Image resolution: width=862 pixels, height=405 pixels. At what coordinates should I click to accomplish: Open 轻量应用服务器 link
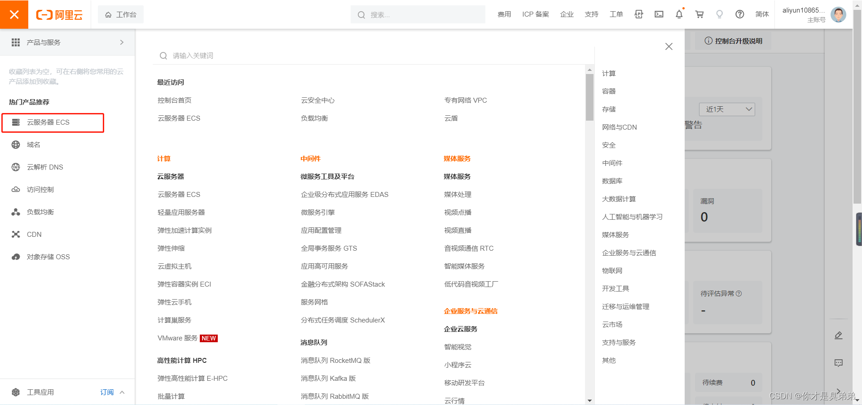[x=181, y=212]
